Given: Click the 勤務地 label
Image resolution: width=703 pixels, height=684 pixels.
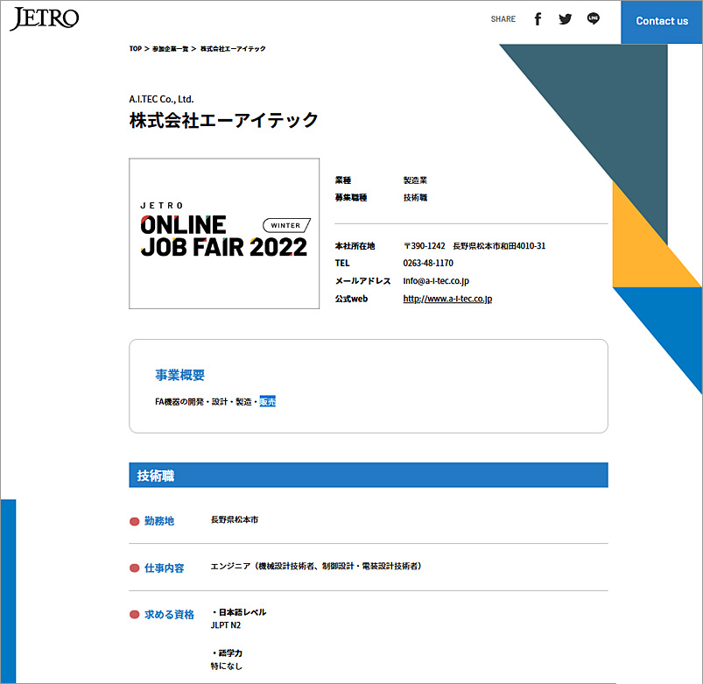Looking at the screenshot, I should (159, 521).
